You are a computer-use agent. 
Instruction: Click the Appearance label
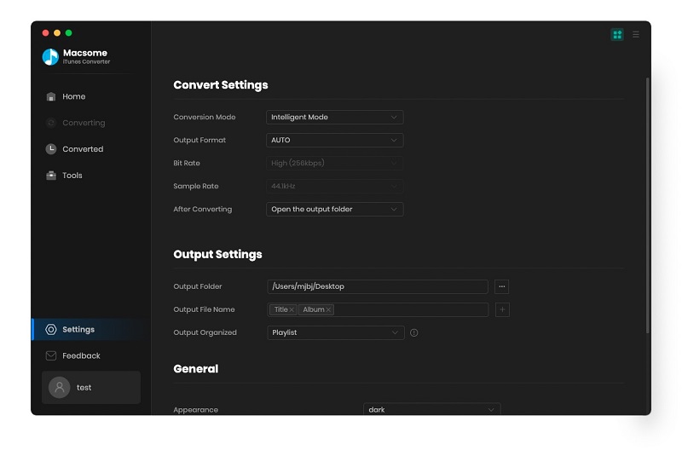[196, 410]
